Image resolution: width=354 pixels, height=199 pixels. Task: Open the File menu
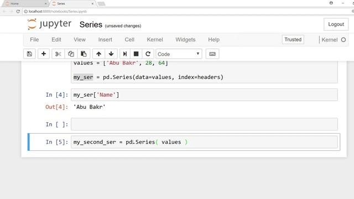pyautogui.click(x=34, y=40)
